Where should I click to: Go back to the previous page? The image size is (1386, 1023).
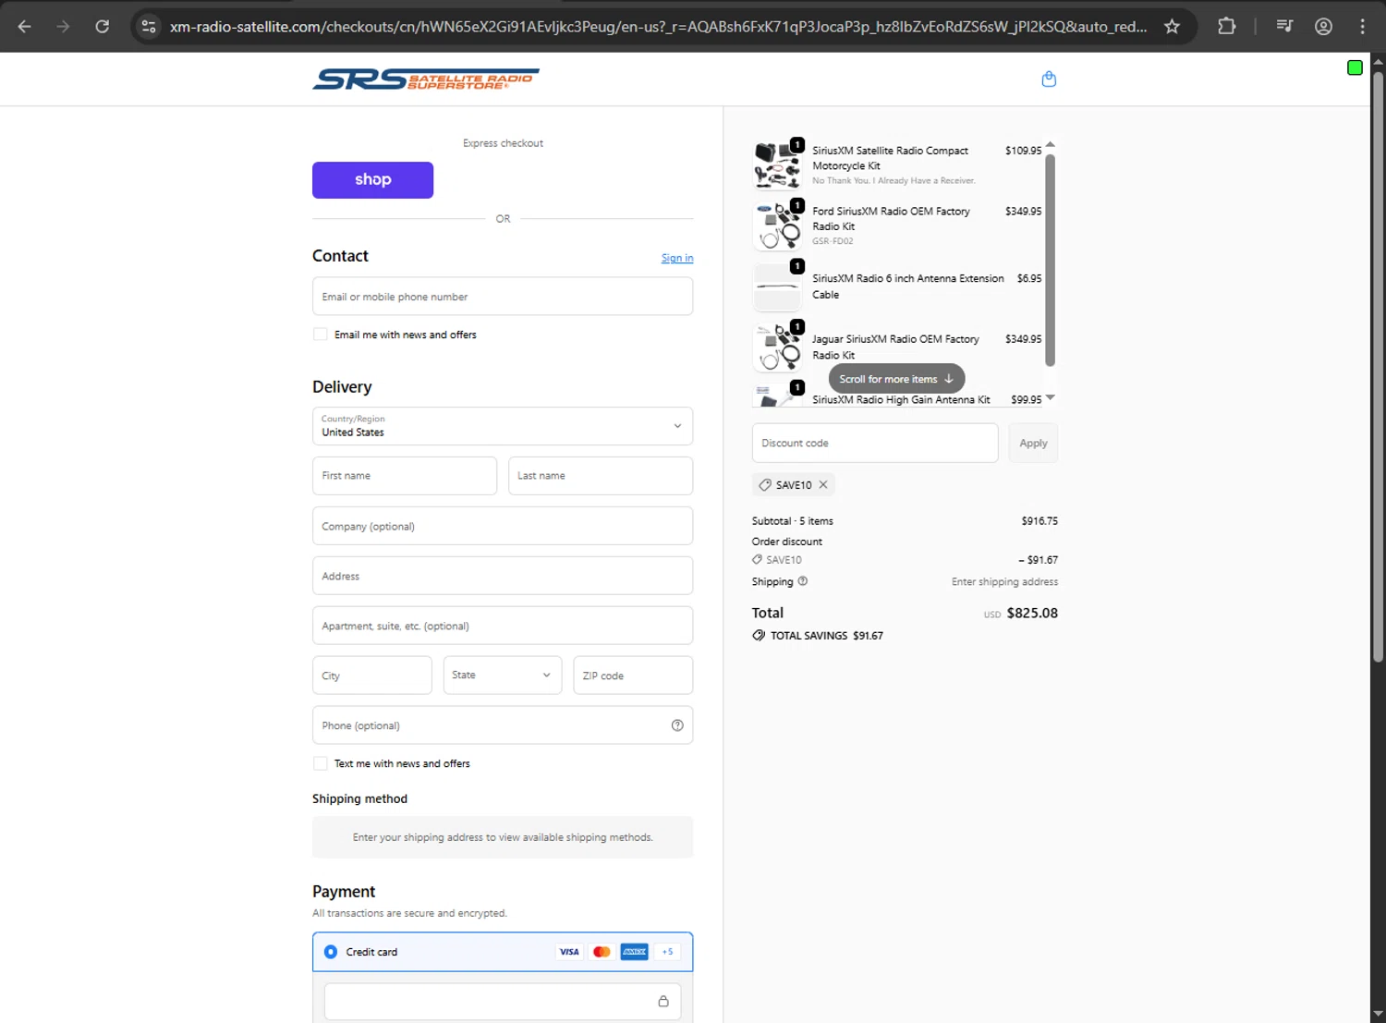[25, 27]
